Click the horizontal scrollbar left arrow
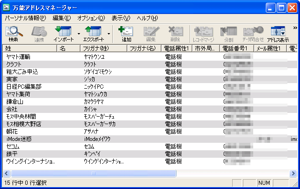Screen dimensions: 300x189 (x=7, y=173)
